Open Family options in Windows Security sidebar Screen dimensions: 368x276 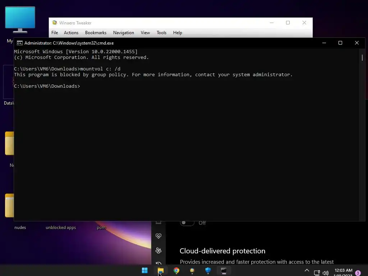pos(158,250)
